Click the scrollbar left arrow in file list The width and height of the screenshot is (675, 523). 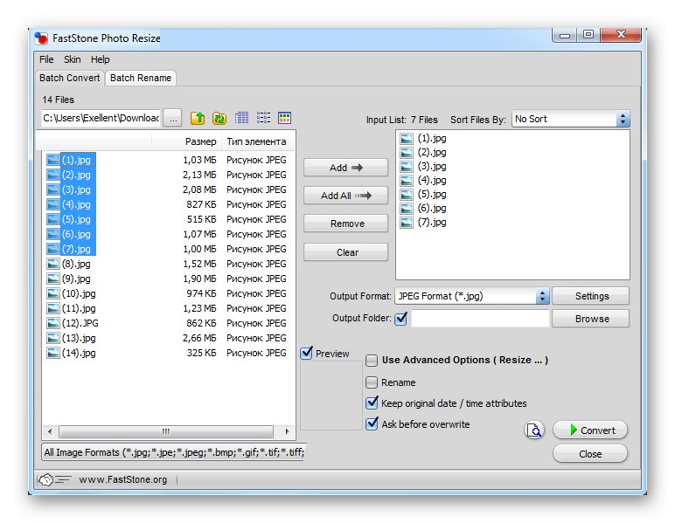pyautogui.click(x=50, y=431)
